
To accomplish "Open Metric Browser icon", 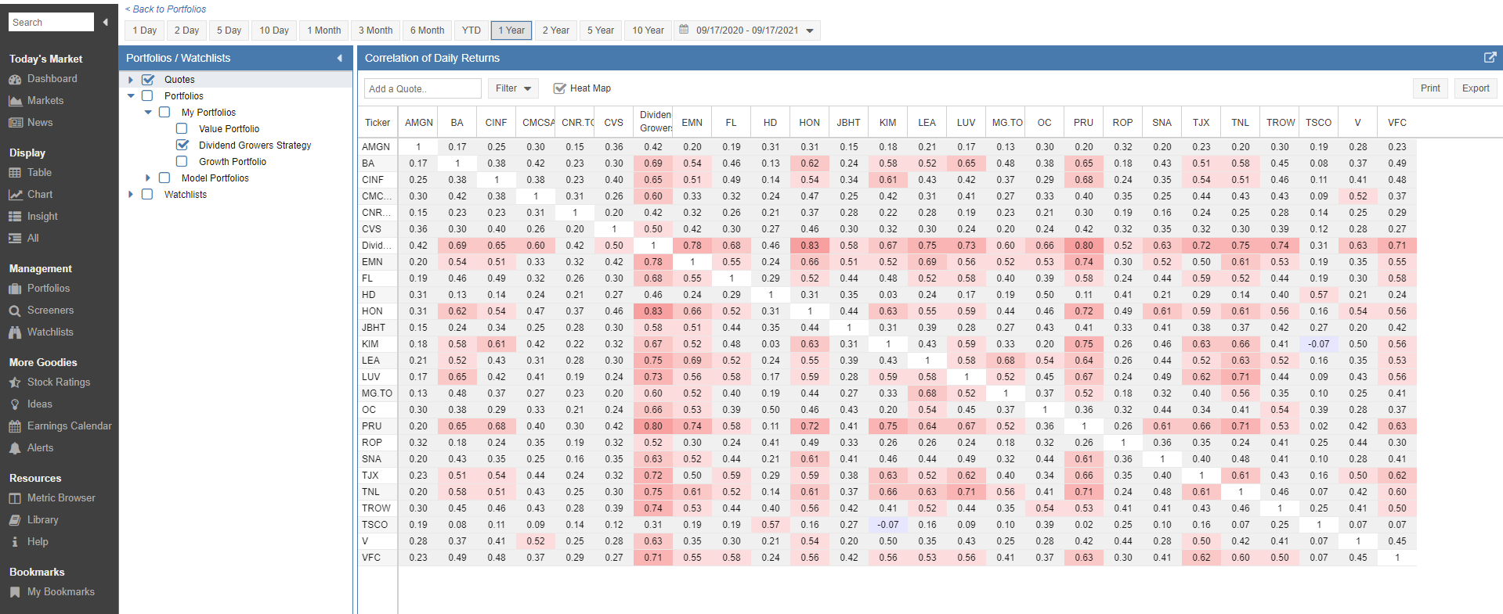I will [15, 498].
